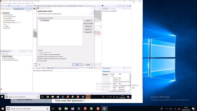Open Visual Studio from host taskbar
Viewport: 197px width, 111px height.
click(73, 109)
